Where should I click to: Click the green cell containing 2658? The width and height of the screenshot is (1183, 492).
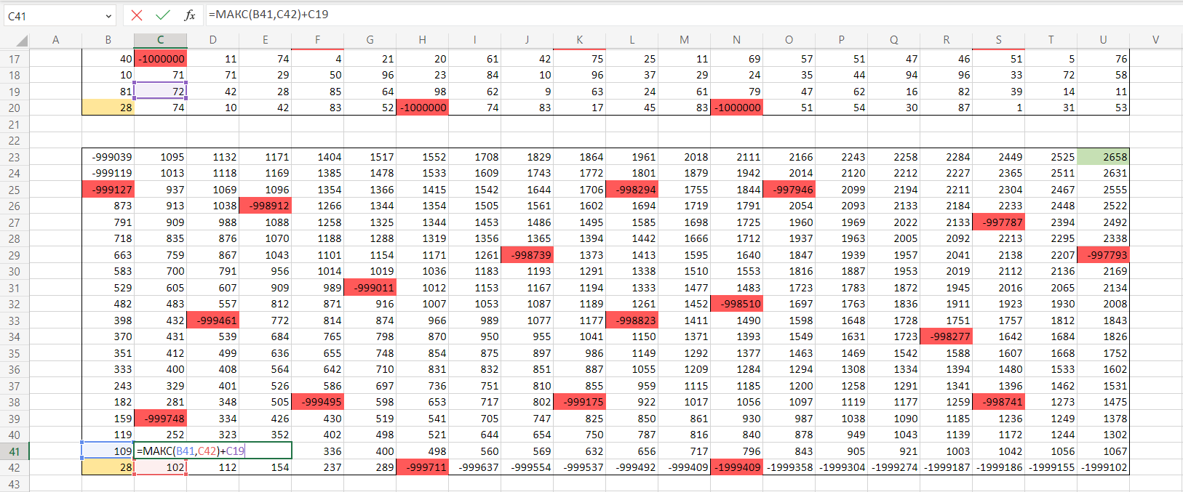click(1103, 157)
